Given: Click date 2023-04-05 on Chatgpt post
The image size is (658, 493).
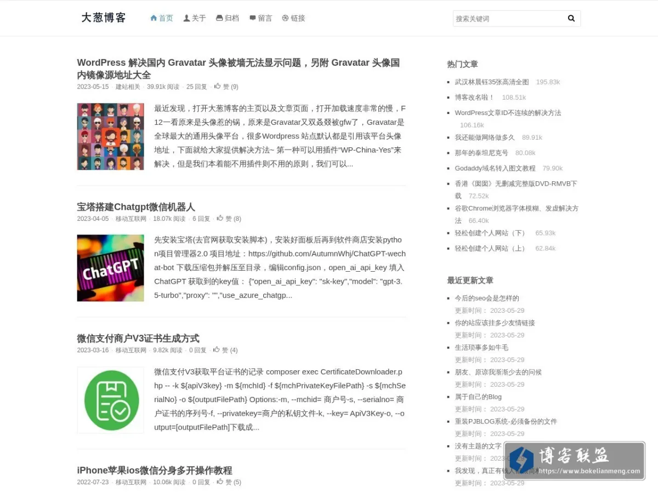Looking at the screenshot, I should click(93, 219).
